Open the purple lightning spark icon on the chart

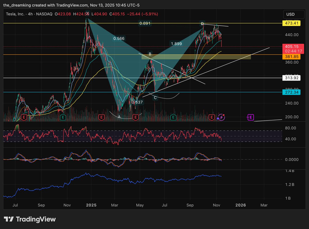click(x=221, y=117)
